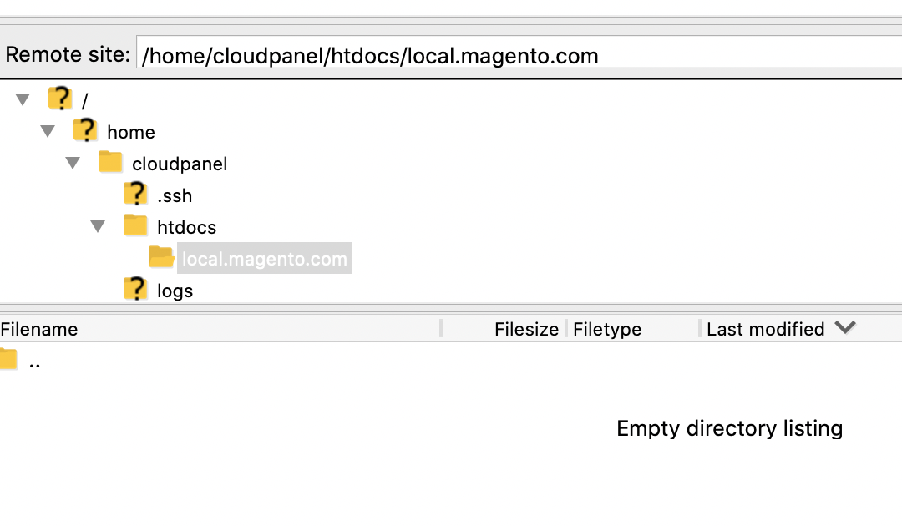Click the parent directory folder icon
Screen dimensions: 902x526
pyautogui.click(x=8, y=361)
